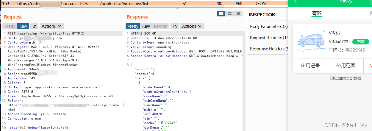
Task: Click the Appversion: 43 header line
Action: (21, 78)
